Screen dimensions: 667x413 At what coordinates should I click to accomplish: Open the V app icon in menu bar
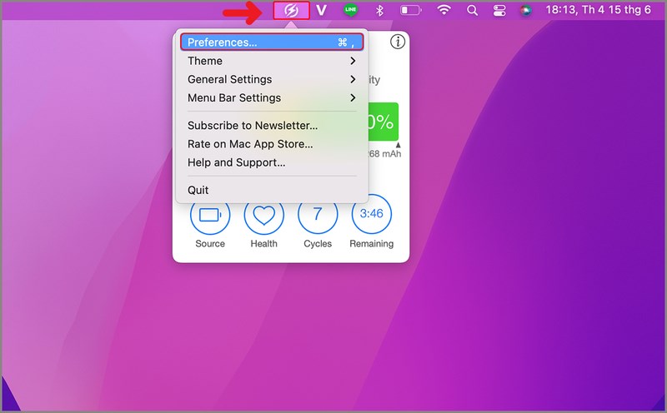pos(321,11)
